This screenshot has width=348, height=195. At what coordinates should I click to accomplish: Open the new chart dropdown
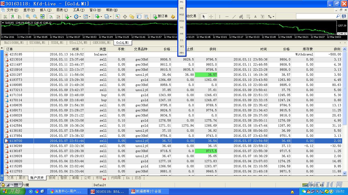tap(98, 17)
